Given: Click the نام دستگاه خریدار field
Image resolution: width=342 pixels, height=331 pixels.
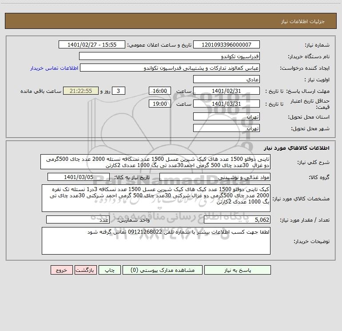Looking at the screenshot, I should pos(169,56).
